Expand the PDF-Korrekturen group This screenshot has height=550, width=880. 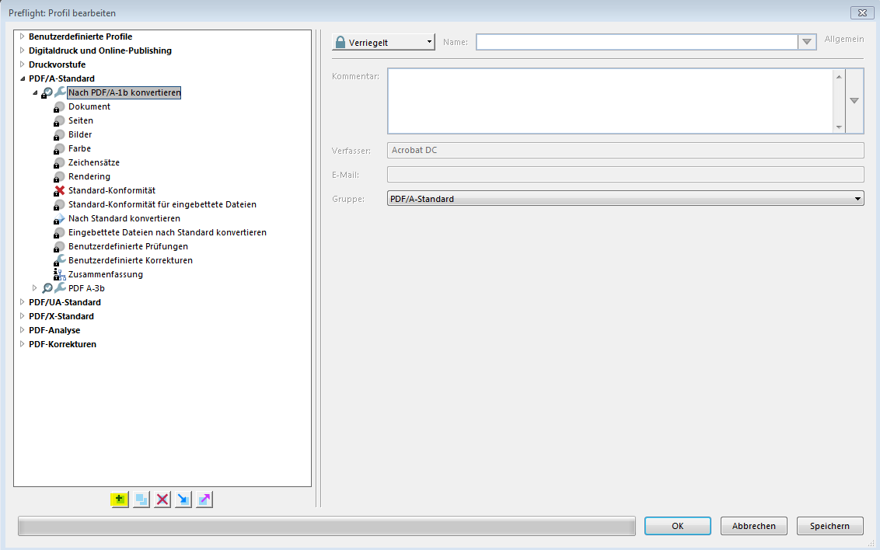click(x=23, y=344)
